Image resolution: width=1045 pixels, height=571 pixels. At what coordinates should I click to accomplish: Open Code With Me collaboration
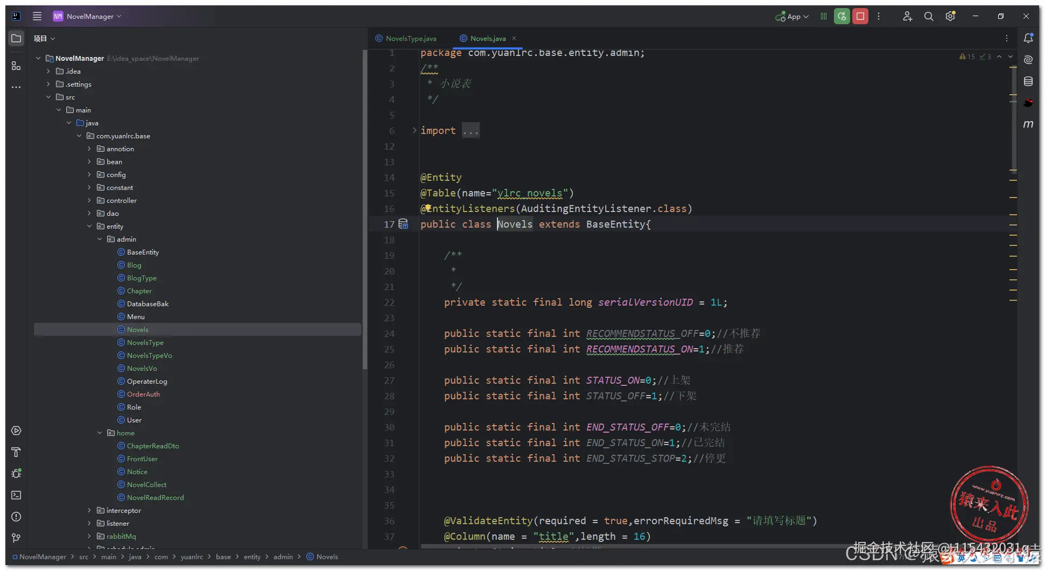click(x=907, y=16)
